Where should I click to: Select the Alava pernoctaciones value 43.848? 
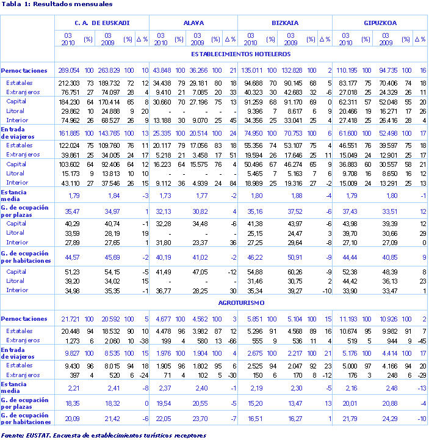point(161,71)
